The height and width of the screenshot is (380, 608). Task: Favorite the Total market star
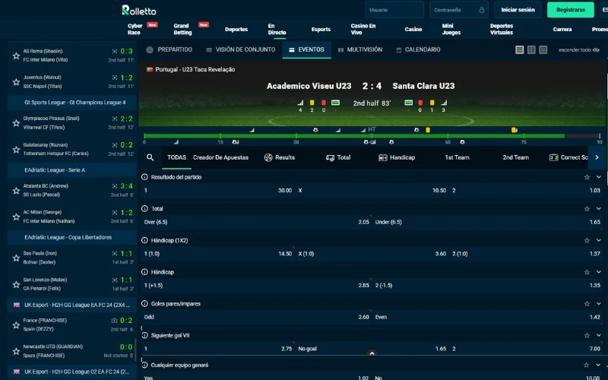click(587, 209)
